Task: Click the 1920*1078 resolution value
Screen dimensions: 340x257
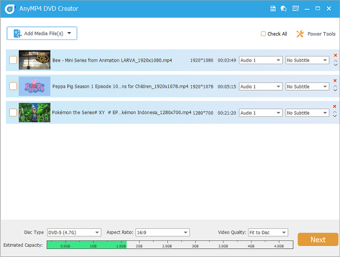Action: (201, 87)
